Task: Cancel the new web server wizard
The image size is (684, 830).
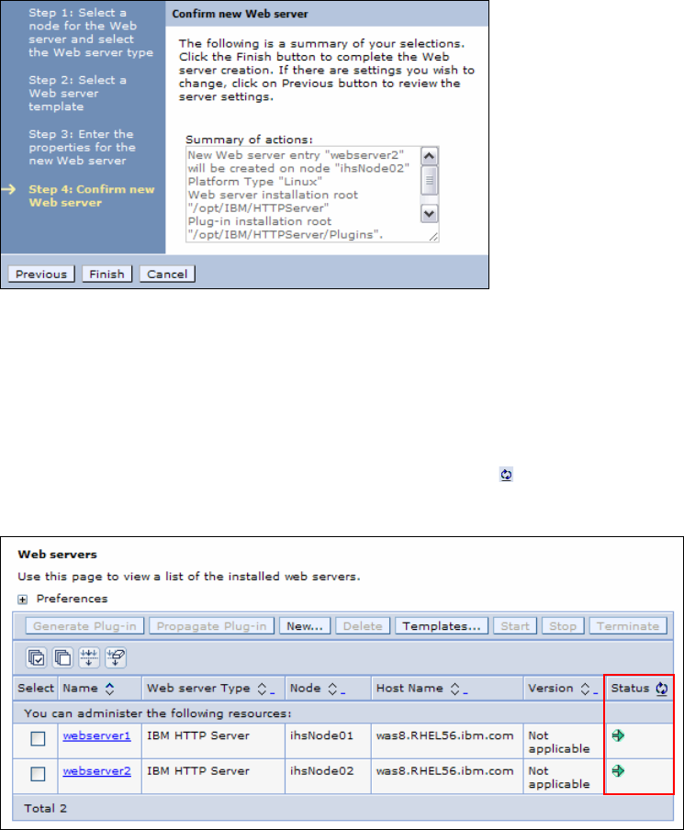Action: (x=167, y=275)
